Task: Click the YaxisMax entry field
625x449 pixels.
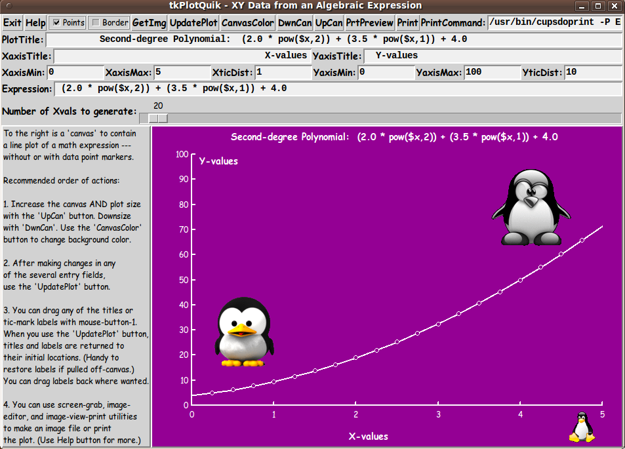Action: point(493,72)
